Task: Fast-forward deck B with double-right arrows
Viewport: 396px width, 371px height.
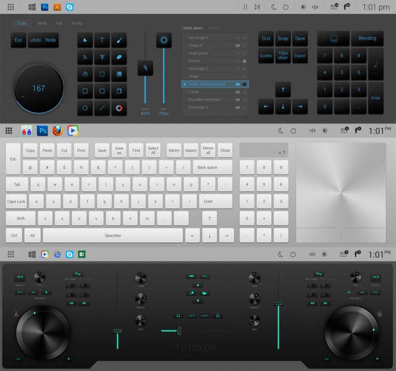Action: point(325,303)
